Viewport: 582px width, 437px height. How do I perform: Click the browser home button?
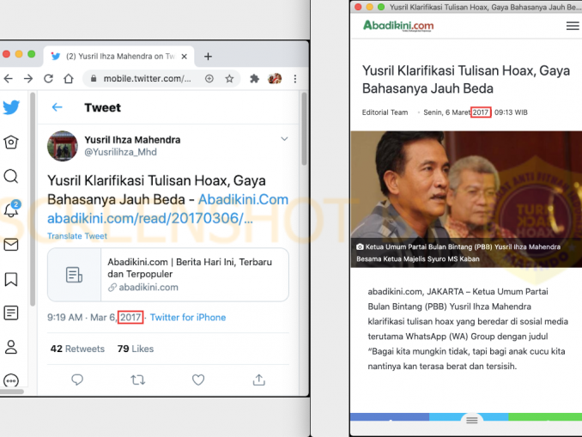[69, 78]
